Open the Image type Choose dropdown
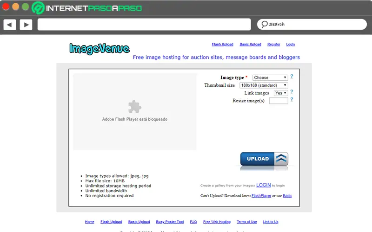 [x=270, y=77]
